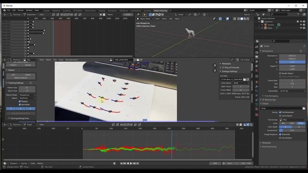Image resolution: width=308 pixels, height=173 pixels.
Task: Click the output folder browse icon
Action: [x=304, y=108]
